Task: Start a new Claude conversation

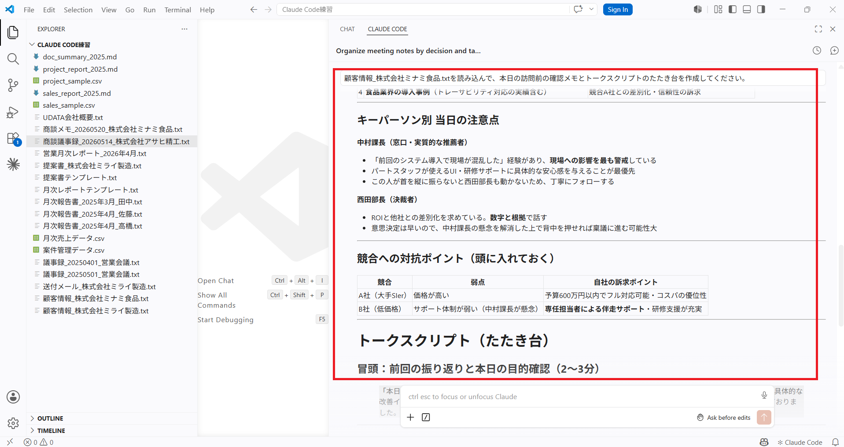Action: pos(834,51)
